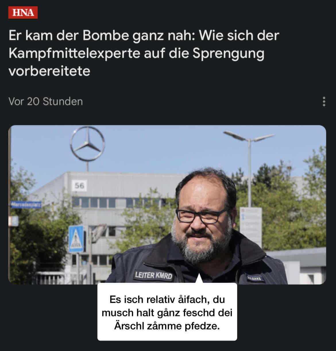The width and height of the screenshot is (336, 351).
Task: Click the word 'vorbereitete' in the headline
Action: coord(49,71)
